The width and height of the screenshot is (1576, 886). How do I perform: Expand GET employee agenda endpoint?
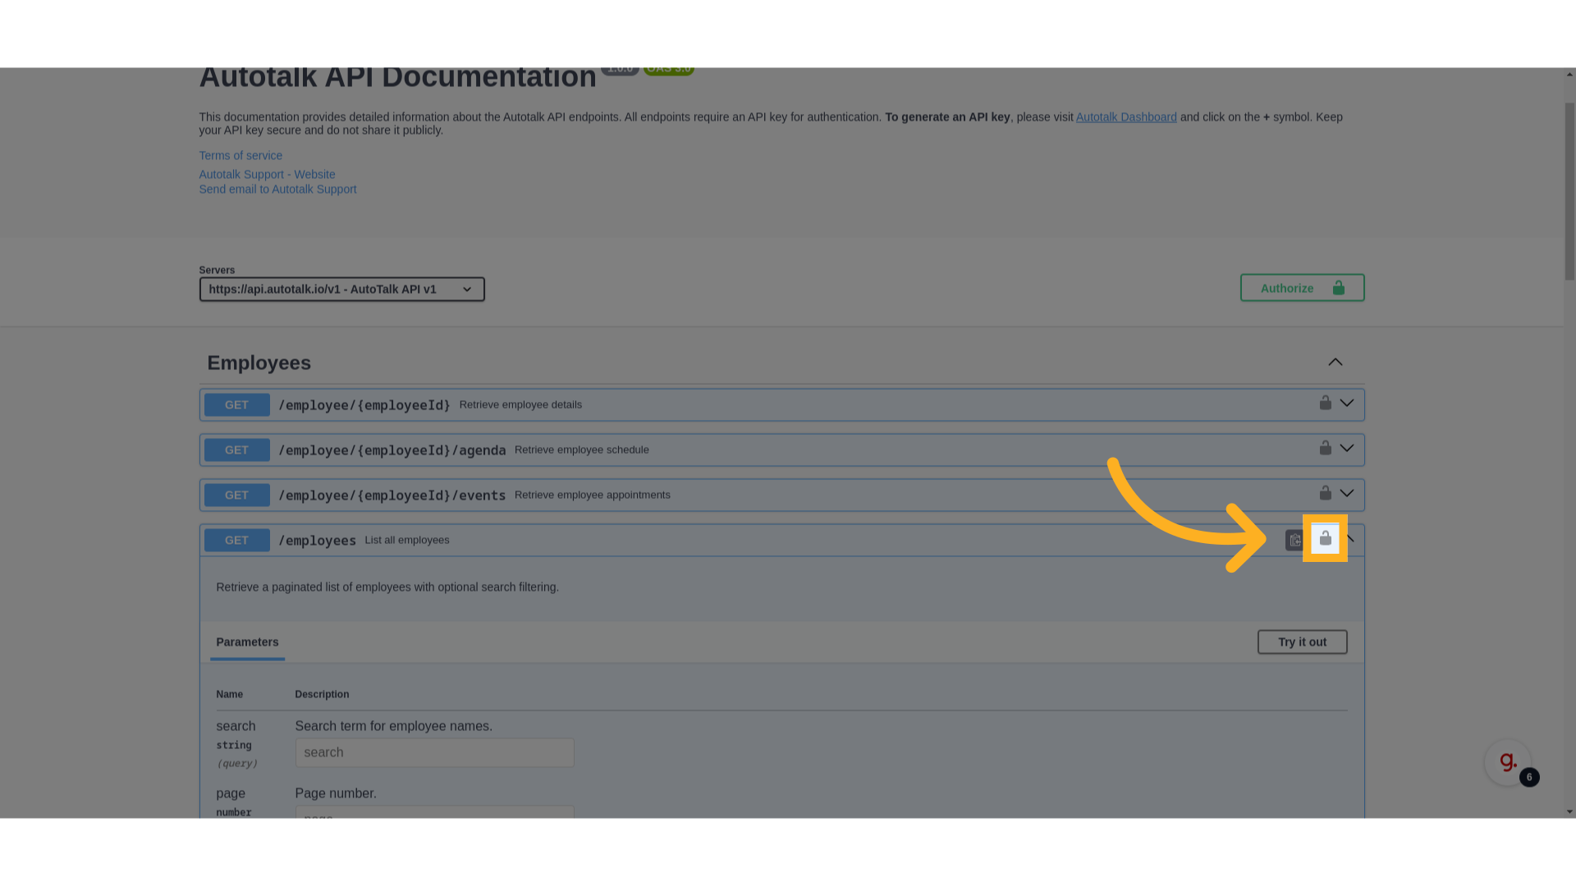[1347, 449]
